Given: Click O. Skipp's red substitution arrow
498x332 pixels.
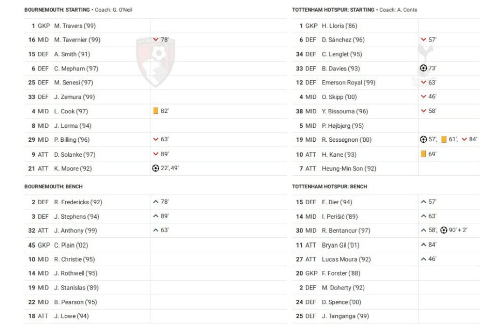Looking at the screenshot, I should coord(423,96).
